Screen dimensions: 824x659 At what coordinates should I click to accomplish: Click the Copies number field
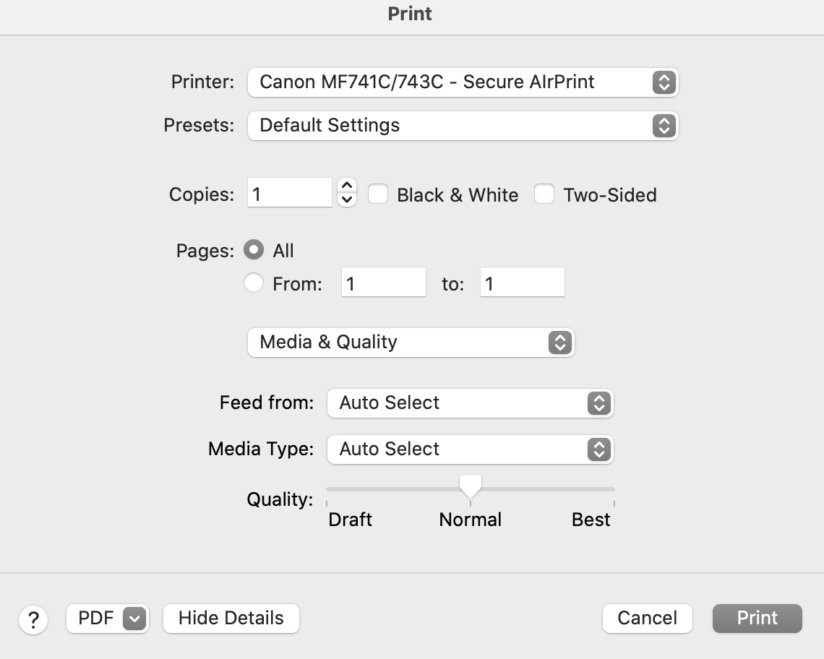point(289,194)
